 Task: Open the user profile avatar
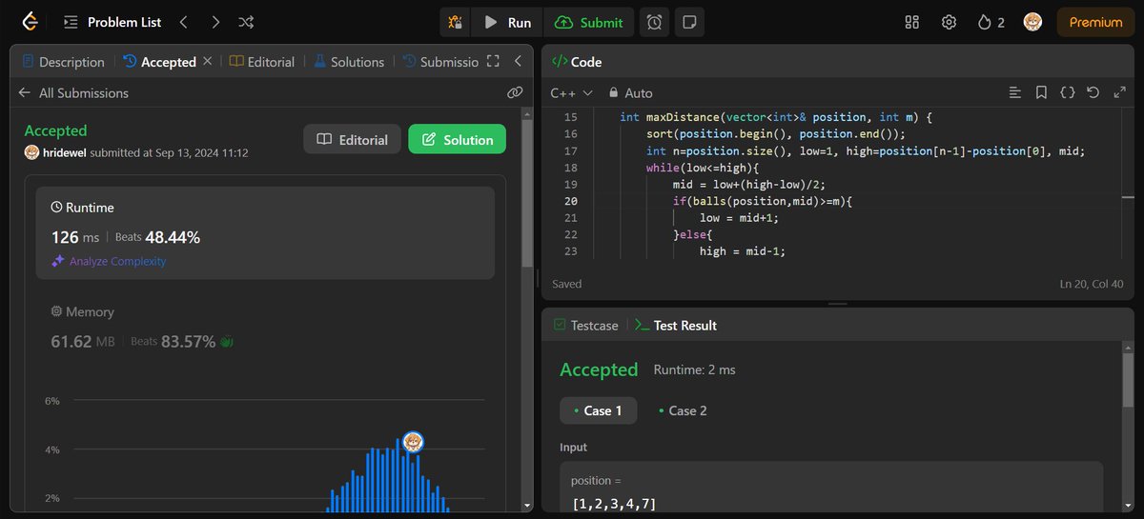pyautogui.click(x=1032, y=22)
